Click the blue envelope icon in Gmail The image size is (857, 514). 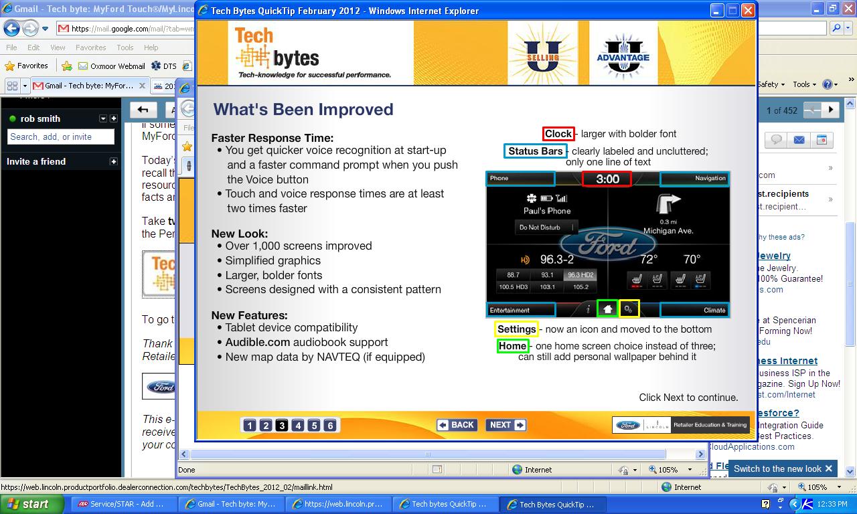pyautogui.click(x=799, y=140)
